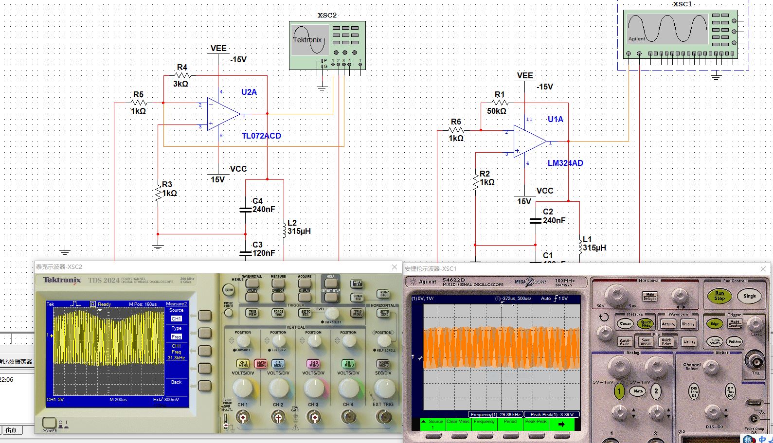Image resolution: width=773 pixels, height=443 pixels.
Task: Select the Frequency softkey on Agilent
Action: pyautogui.click(x=485, y=425)
